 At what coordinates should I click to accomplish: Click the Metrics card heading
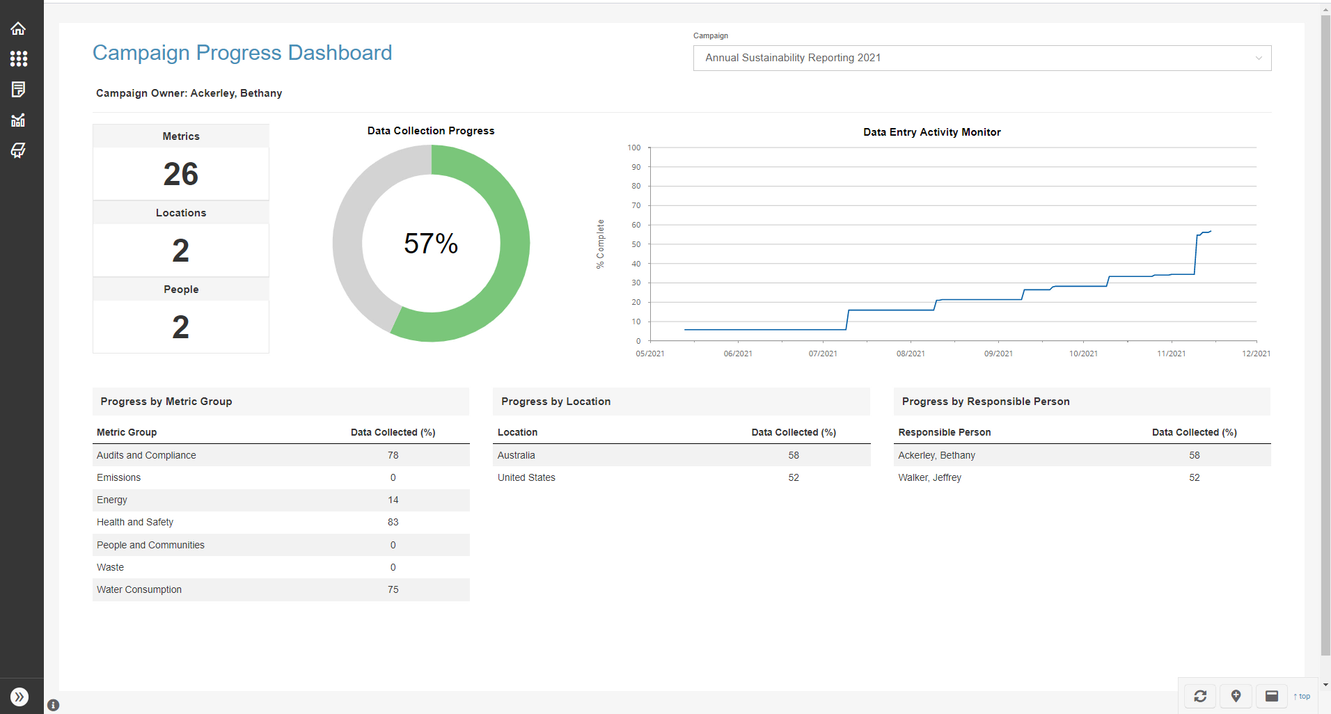181,136
